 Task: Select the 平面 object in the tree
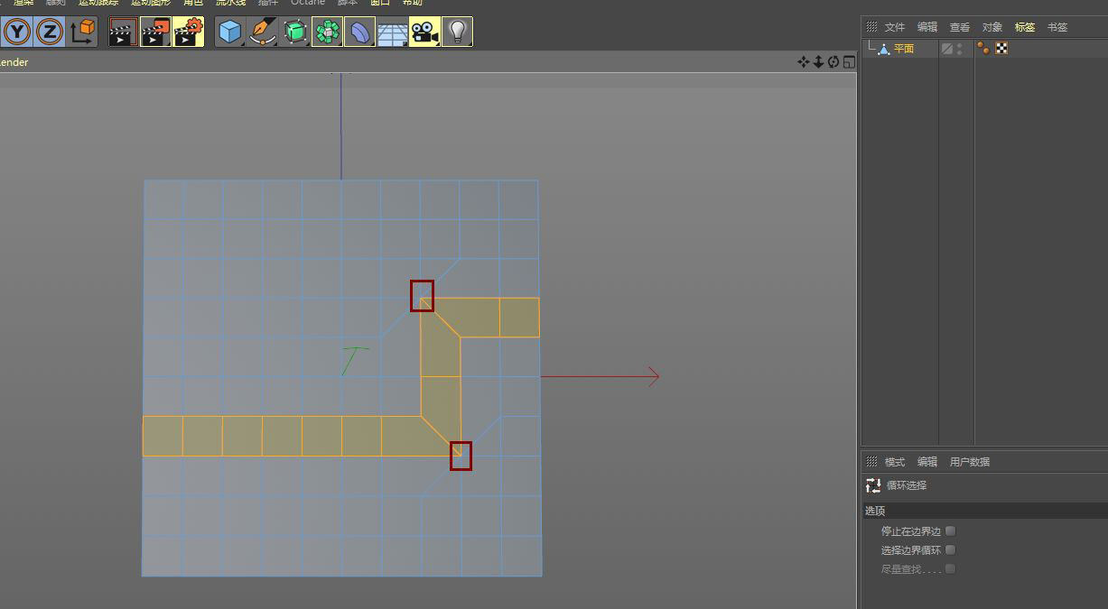[x=903, y=49]
